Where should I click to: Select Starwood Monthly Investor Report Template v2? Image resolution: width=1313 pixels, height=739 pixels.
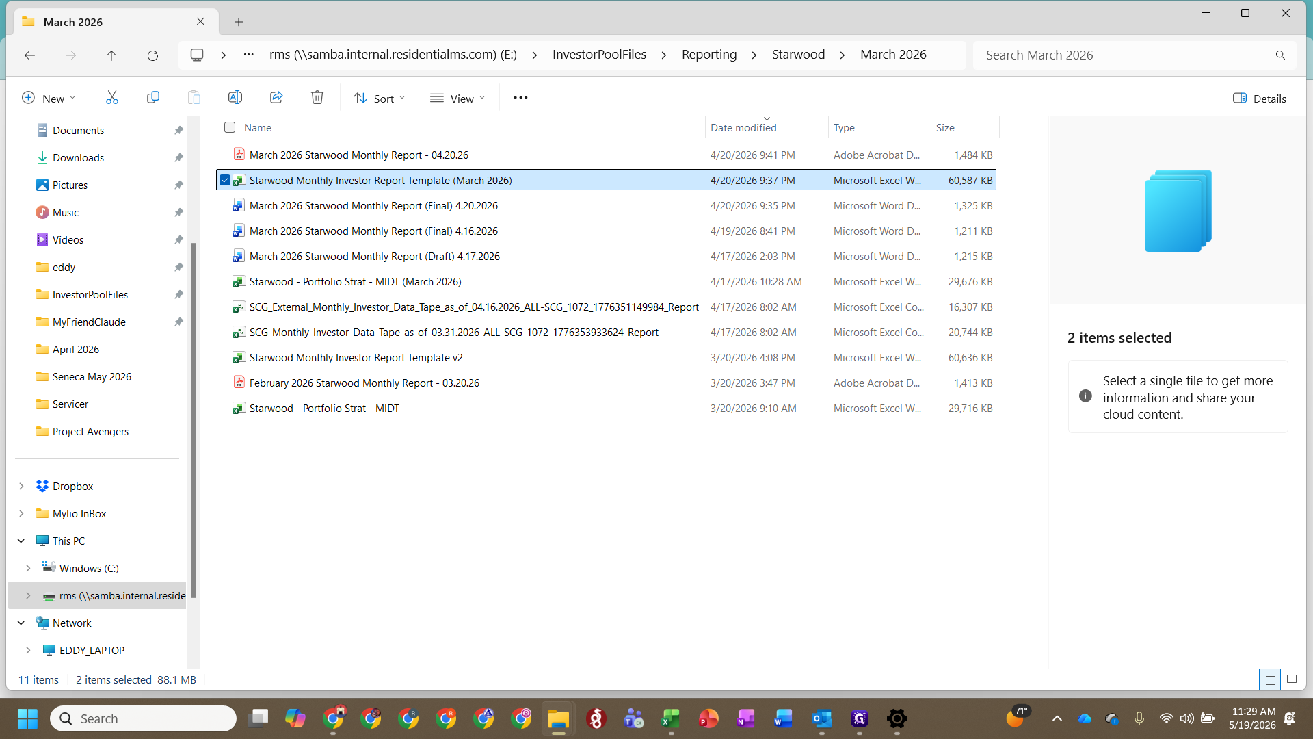(x=356, y=357)
